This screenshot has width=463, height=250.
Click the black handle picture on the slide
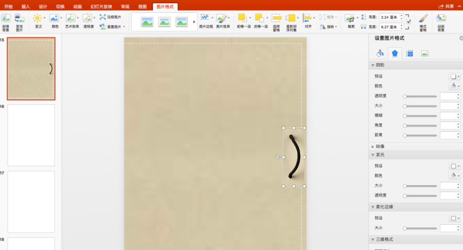coord(294,157)
